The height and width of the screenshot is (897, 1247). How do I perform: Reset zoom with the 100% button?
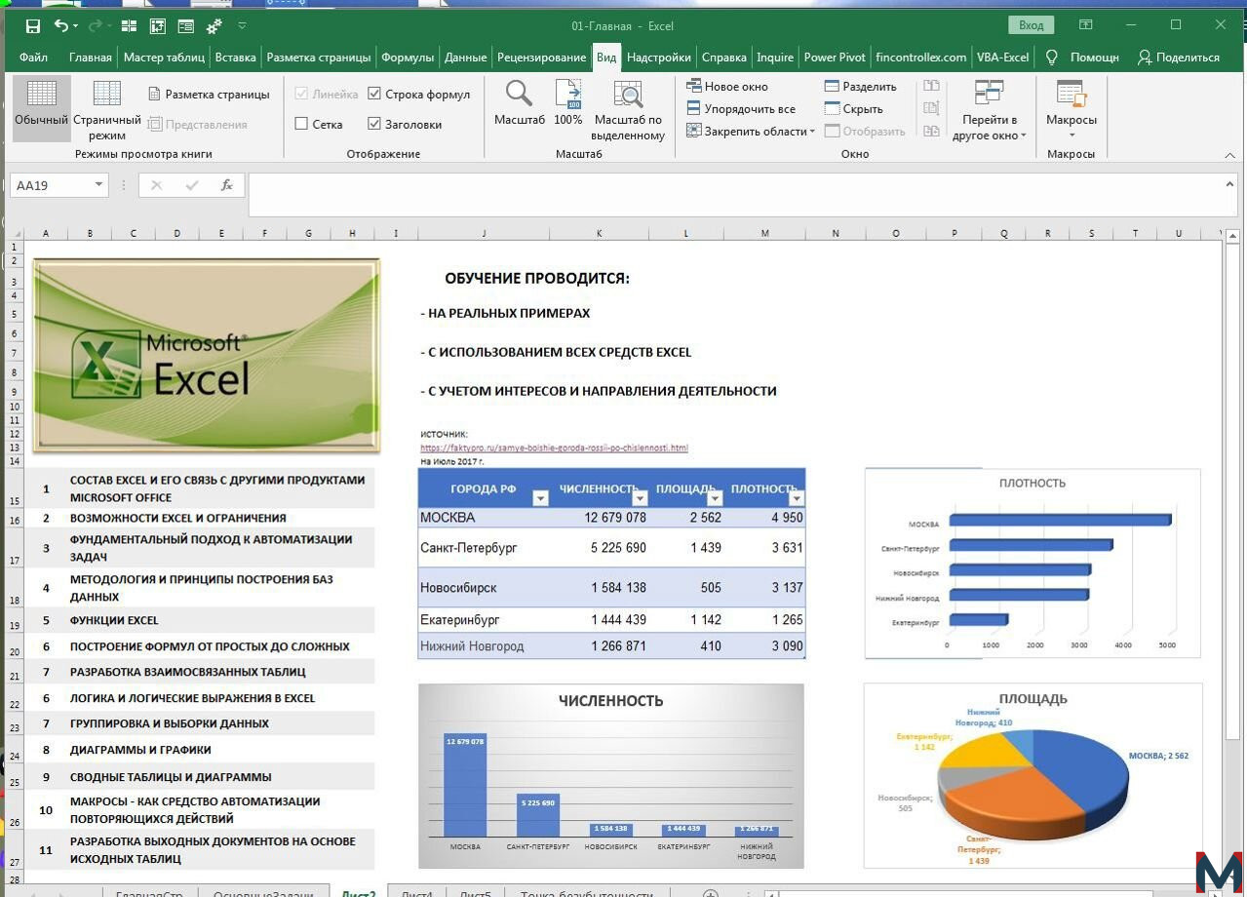pyautogui.click(x=568, y=103)
